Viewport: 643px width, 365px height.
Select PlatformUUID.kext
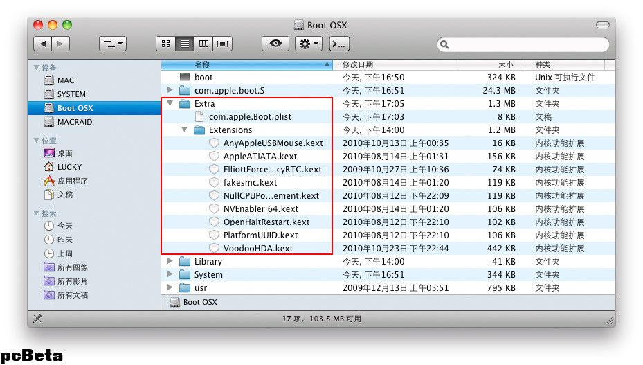pos(388,235)
